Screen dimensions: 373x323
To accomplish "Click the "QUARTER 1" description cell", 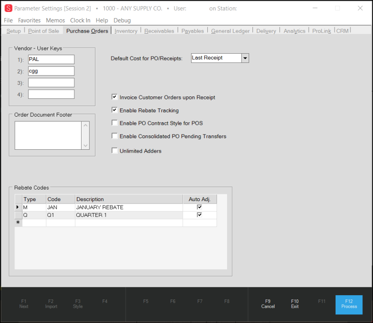I will tap(129, 215).
